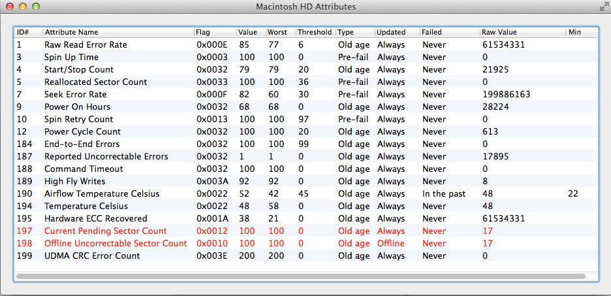This screenshot has width=611, height=296.
Task: Click raw value 199886163 for Seek Error Rate
Action: coord(506,95)
